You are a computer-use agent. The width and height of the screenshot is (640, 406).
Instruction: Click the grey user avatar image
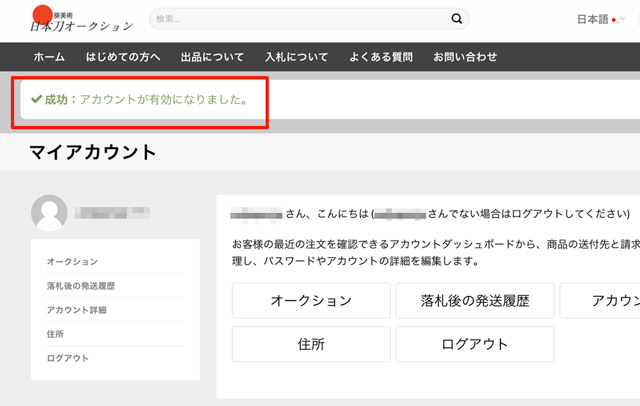point(49,213)
